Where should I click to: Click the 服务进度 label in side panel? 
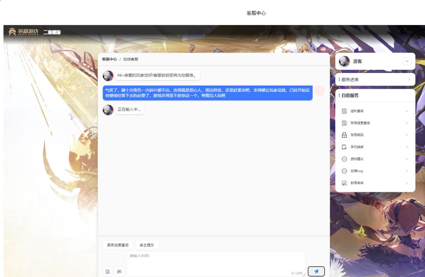point(350,80)
